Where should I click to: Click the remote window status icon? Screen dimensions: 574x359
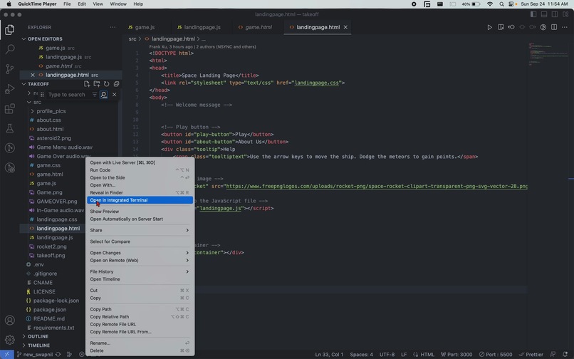point(6,354)
